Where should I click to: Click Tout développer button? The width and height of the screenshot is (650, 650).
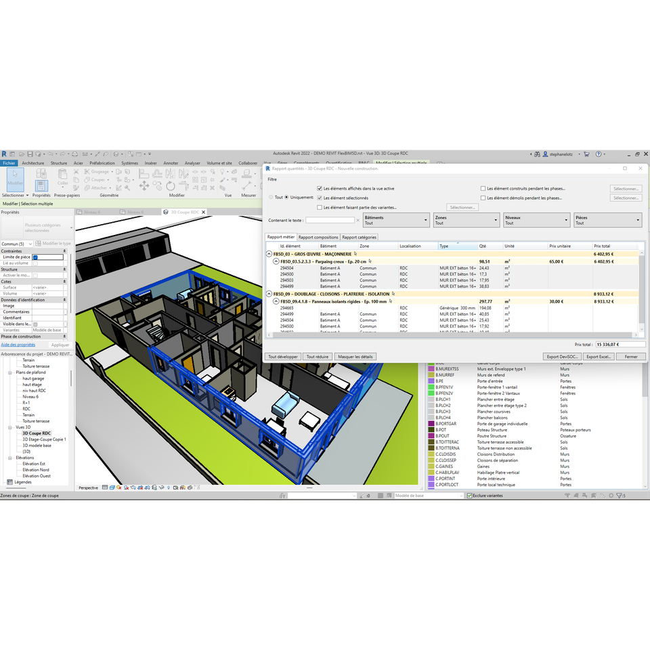283,357
